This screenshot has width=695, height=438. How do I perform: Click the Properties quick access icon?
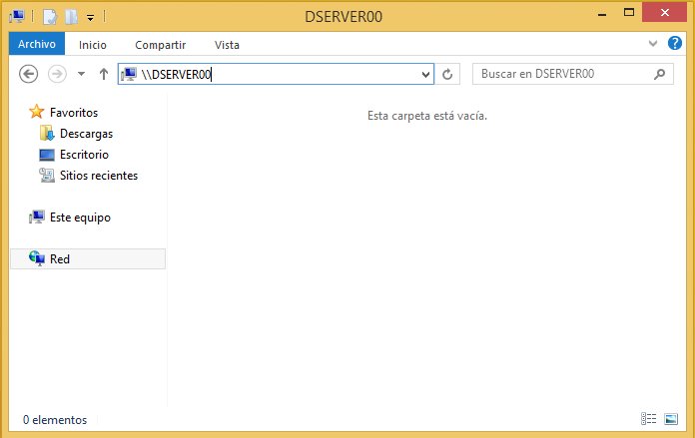tap(50, 17)
